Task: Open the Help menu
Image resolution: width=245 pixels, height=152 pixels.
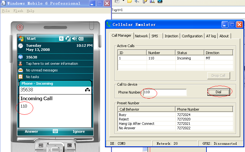Action: pyautogui.click(x=30, y=11)
